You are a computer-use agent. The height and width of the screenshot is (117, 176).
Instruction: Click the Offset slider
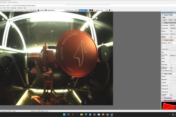[x=173, y=58]
